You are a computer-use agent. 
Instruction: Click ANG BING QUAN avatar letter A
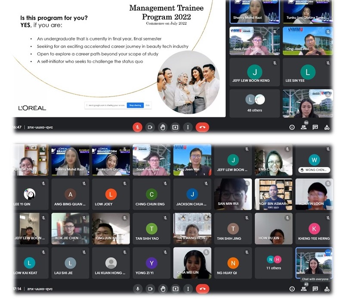click(70, 194)
